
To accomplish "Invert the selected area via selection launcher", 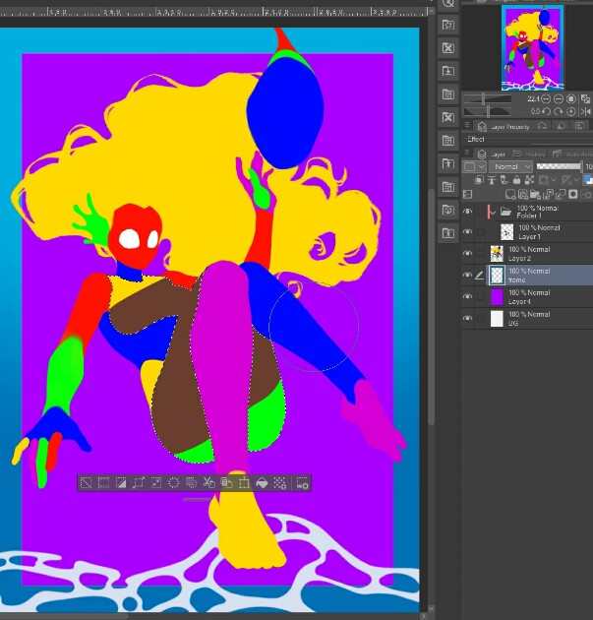I will [x=121, y=483].
